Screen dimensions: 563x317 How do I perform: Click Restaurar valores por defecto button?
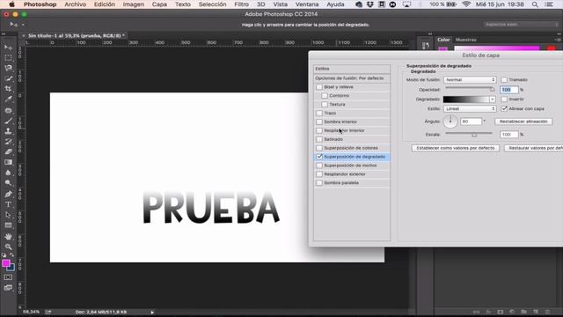[x=534, y=148]
